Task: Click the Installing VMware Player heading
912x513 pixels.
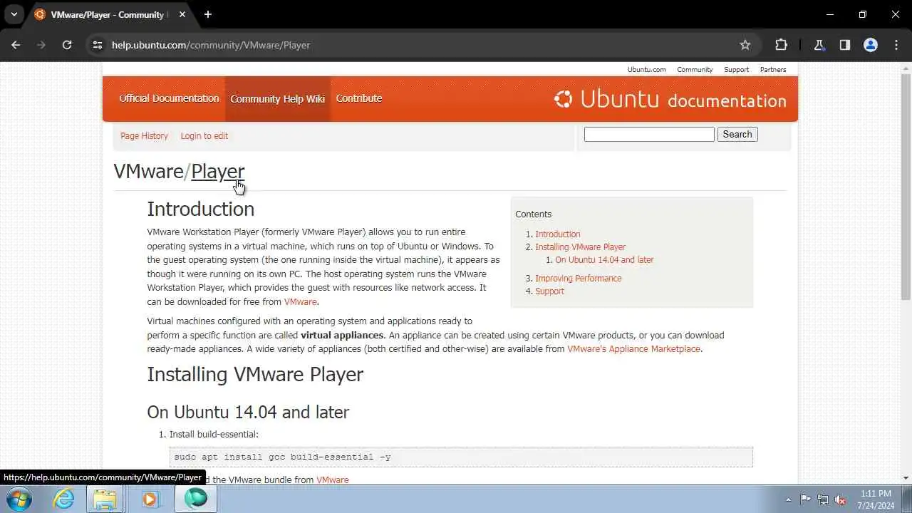Action: pos(255,374)
